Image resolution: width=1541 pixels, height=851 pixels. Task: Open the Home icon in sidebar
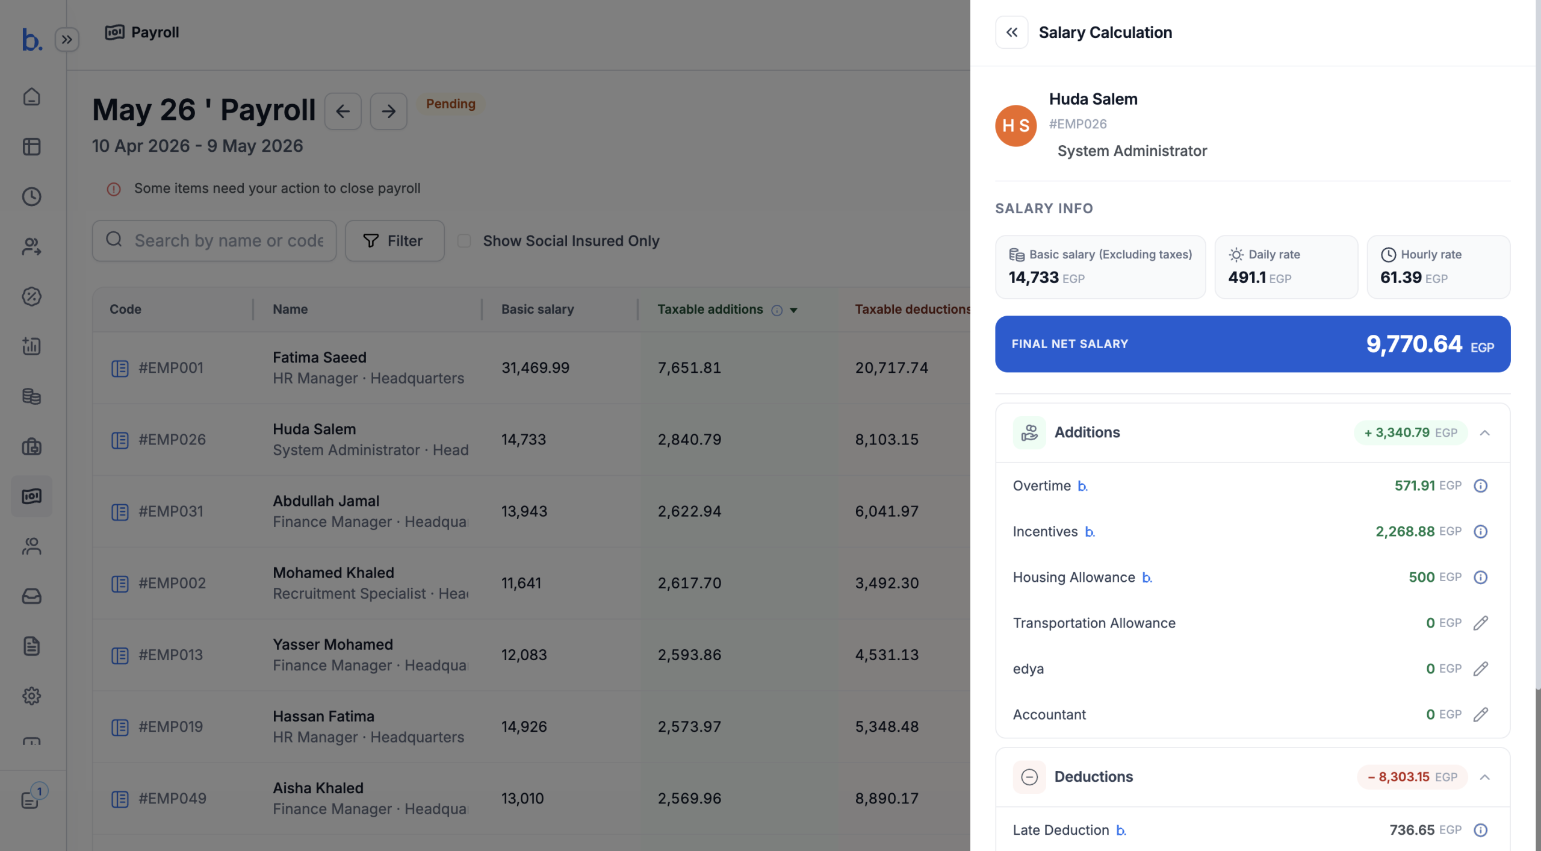click(31, 97)
